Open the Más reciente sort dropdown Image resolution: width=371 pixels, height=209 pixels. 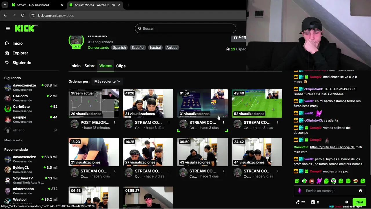pos(107,82)
